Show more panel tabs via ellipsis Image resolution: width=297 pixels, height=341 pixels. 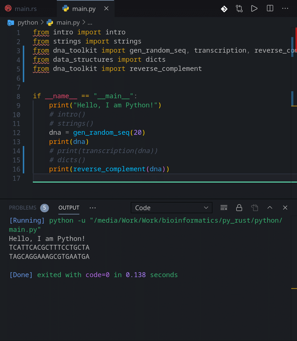point(93,208)
